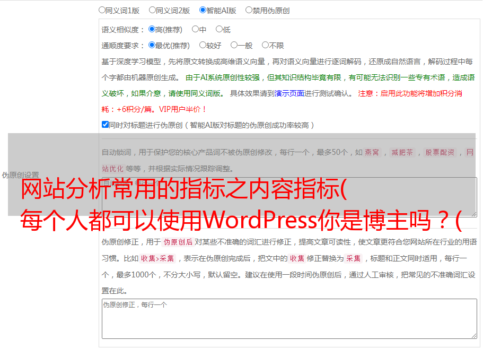Select 禁用伪原创 radio option
The height and width of the screenshot is (349, 483).
(249, 10)
